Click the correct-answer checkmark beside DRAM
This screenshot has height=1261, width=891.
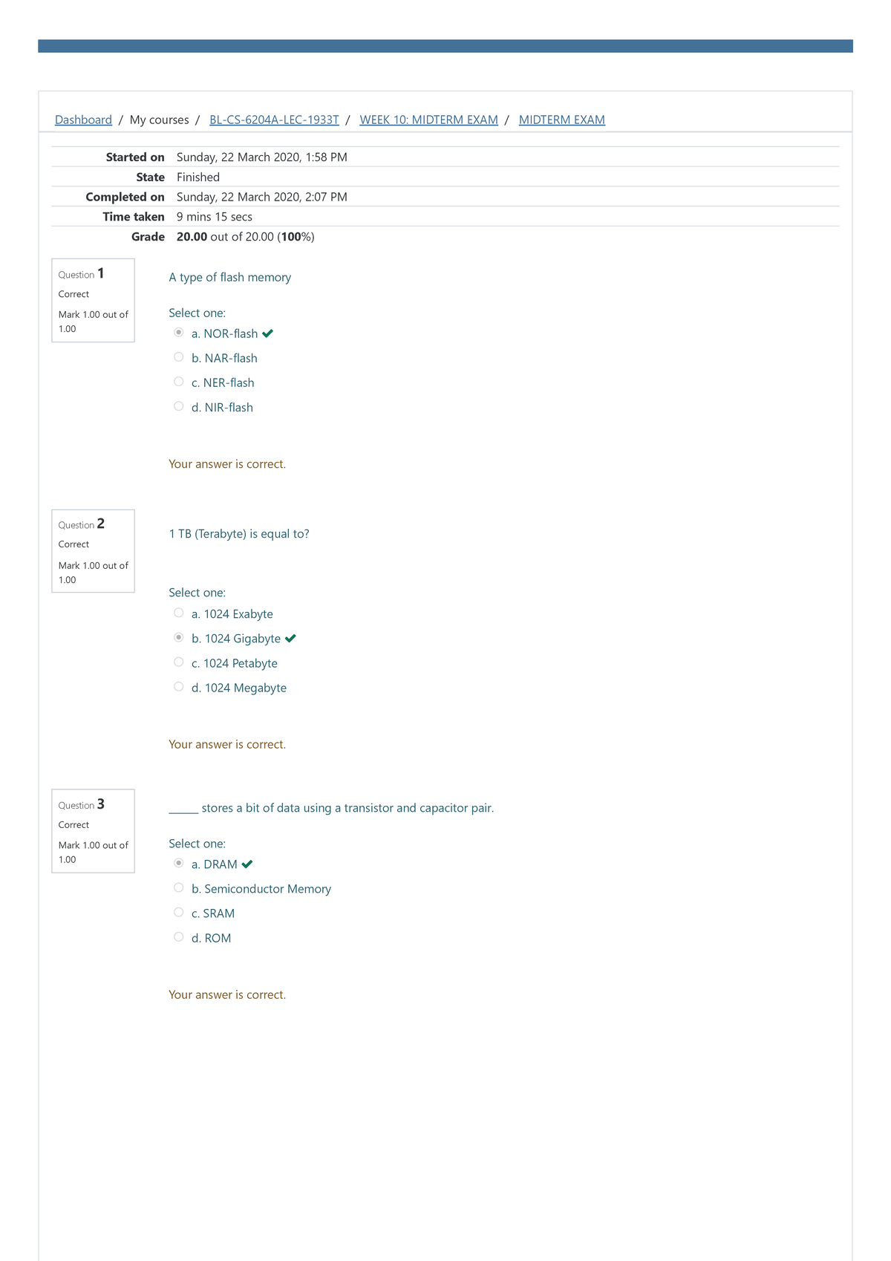coord(248,864)
